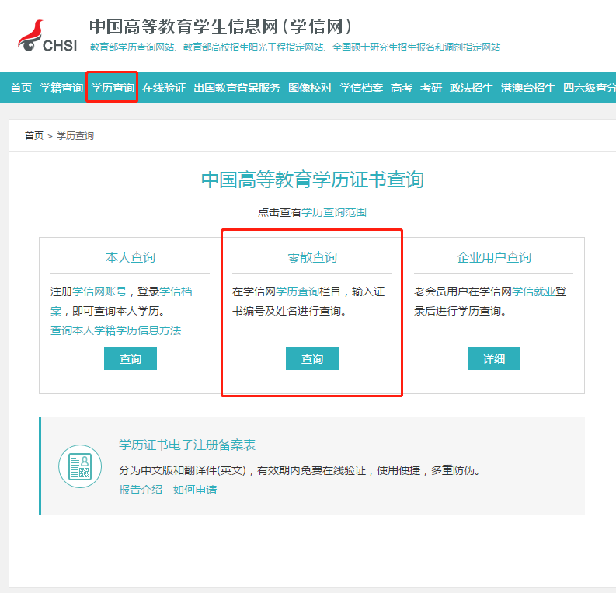Click 企业用户查询 card heading
Screen dimensions: 616x593
[x=494, y=257]
